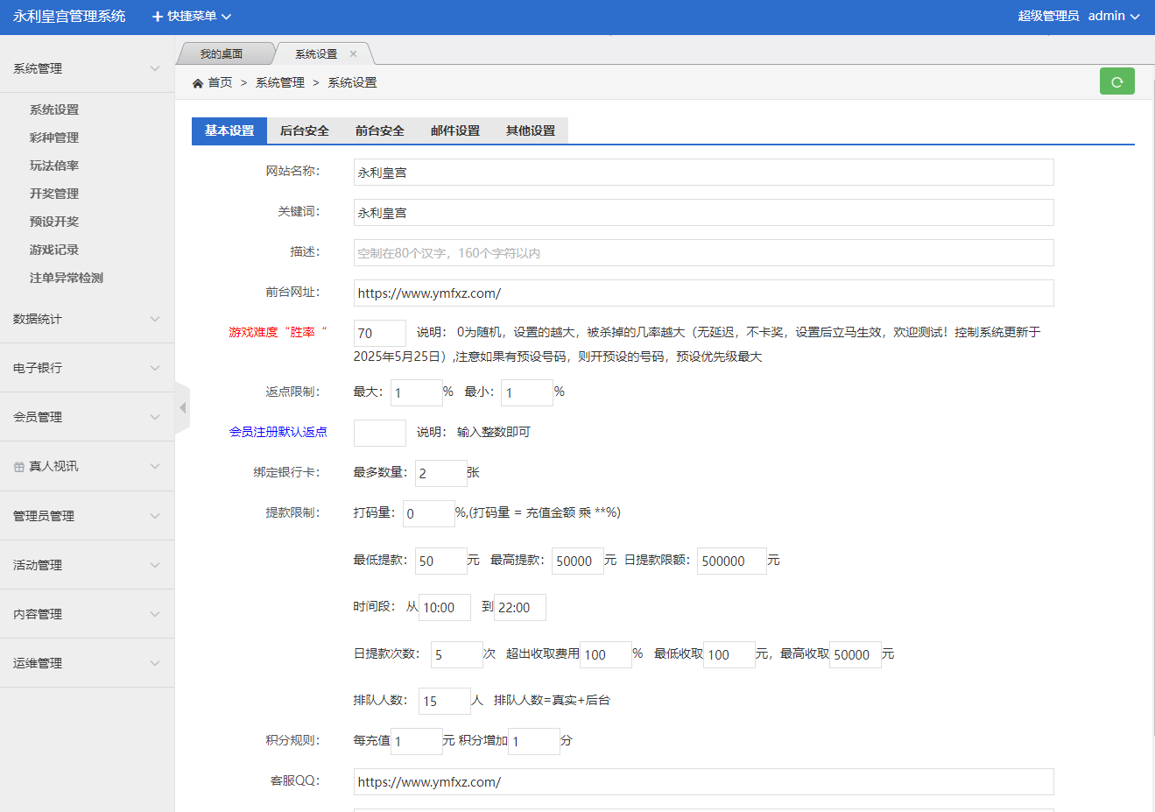Click the gift icon beside 真人视讯
1155x812 pixels.
[x=19, y=467]
